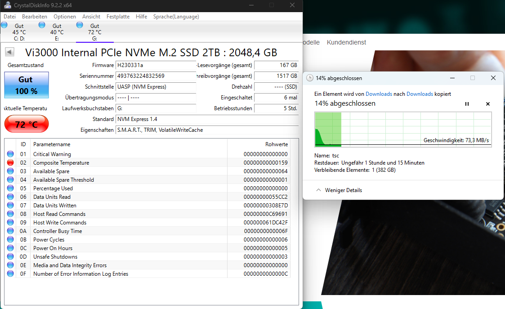Select the C: D: drive tab
The height and width of the screenshot is (309, 505).
coord(19,32)
